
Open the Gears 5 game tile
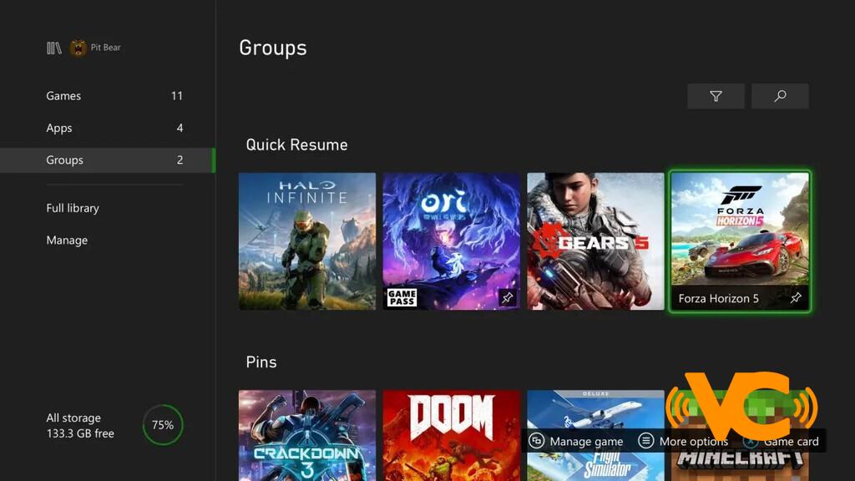point(595,241)
